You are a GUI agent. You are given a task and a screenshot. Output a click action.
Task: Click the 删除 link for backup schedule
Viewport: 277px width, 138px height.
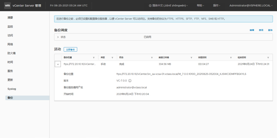click(270, 30)
